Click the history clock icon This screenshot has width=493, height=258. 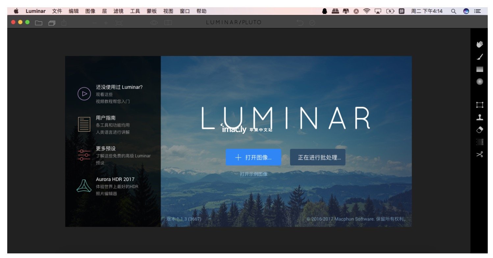click(312, 22)
